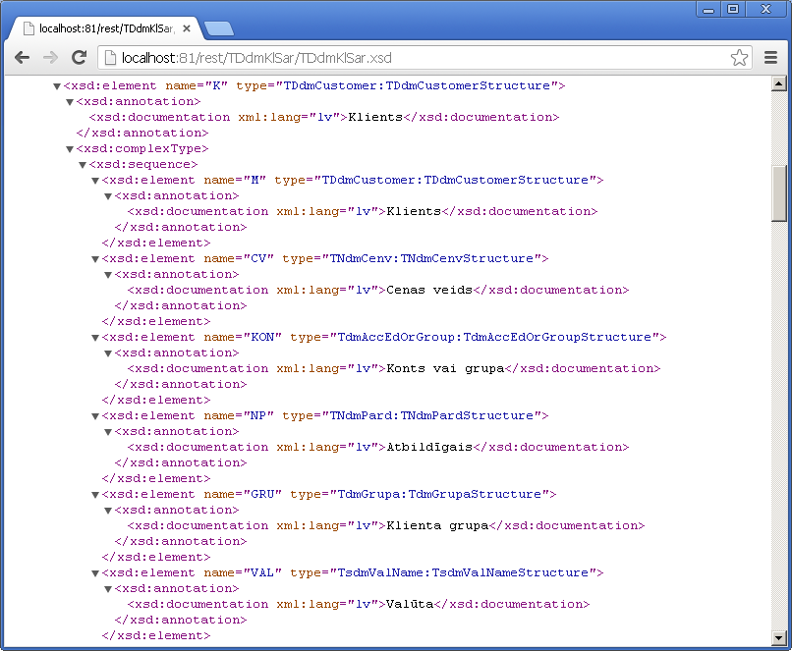Click the forward navigation arrow
The image size is (792, 651).
pos(50,58)
